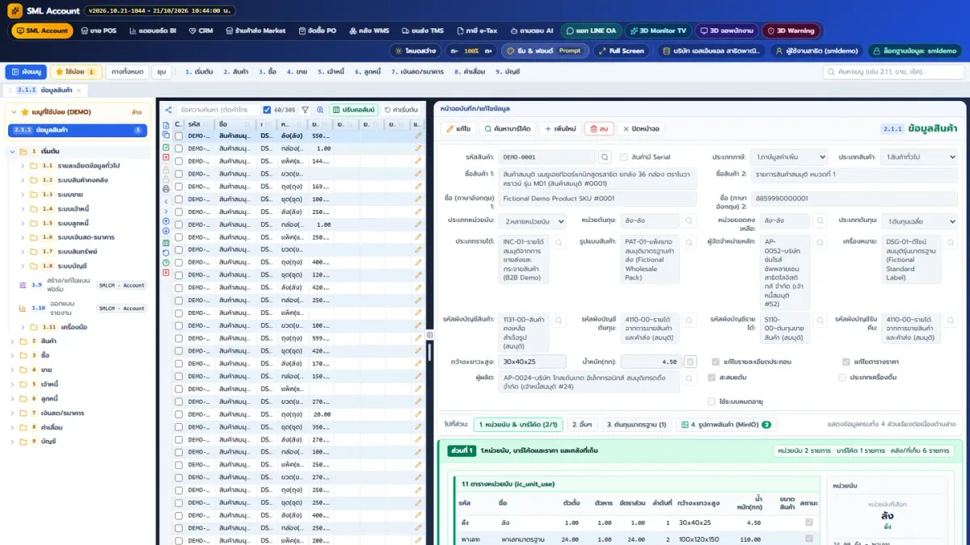The height and width of the screenshot is (545, 970).
Task: Click the ข้อความค้นหา list search field
Action: click(219, 110)
